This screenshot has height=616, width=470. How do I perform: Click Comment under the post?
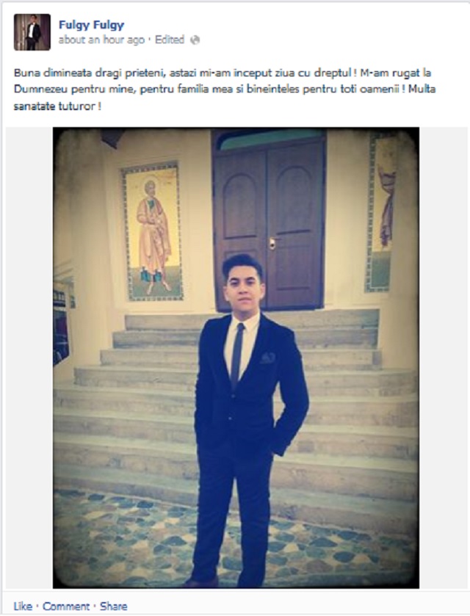pyautogui.click(x=66, y=606)
